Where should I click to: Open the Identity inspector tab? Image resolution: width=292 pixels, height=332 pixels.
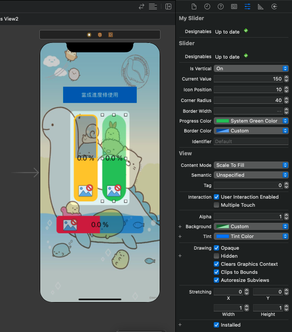tap(234, 7)
